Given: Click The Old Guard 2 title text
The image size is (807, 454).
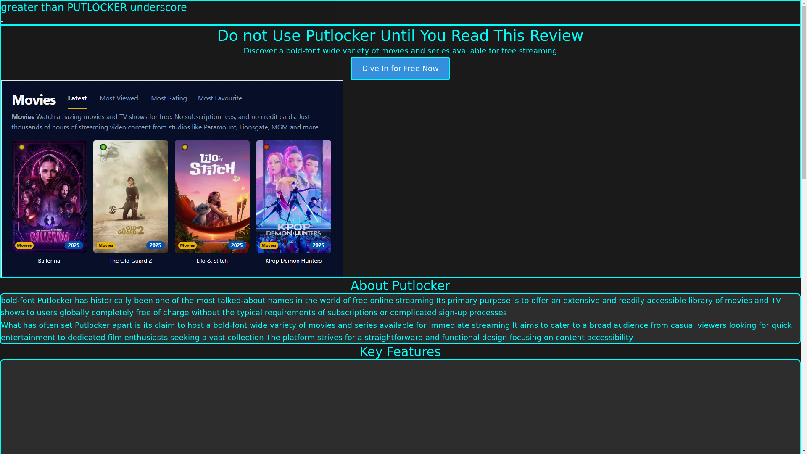Looking at the screenshot, I should click(131, 261).
